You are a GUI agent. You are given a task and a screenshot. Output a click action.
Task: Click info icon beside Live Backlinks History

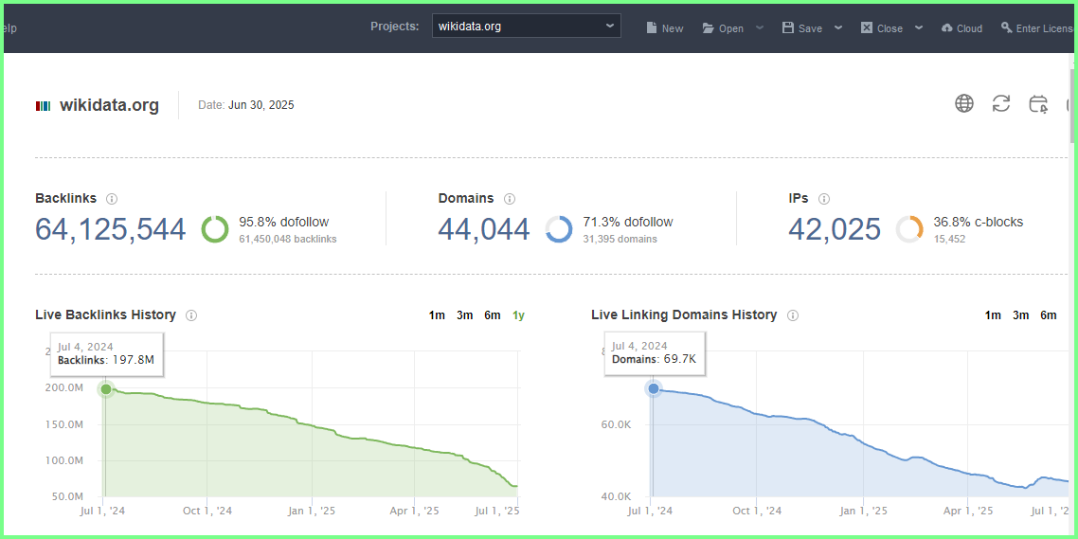191,315
